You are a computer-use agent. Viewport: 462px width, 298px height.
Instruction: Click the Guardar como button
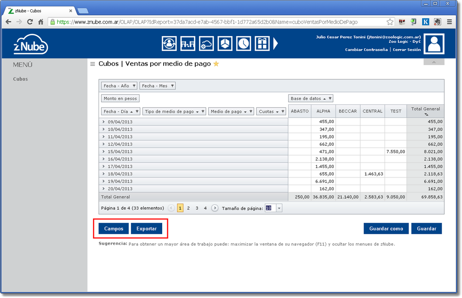pos(386,229)
